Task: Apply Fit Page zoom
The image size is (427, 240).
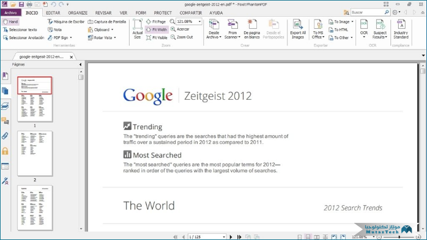Action: 156,21
